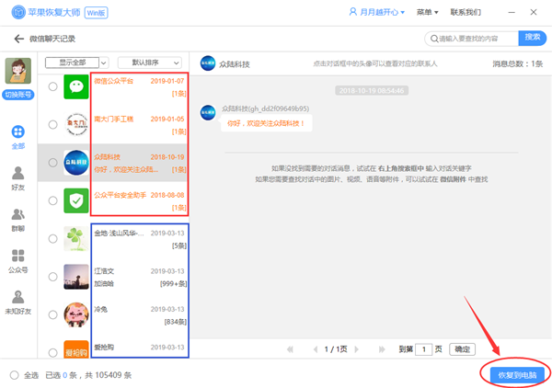The image size is (552, 388).
Task: Open the 月月越开心 user account menu
Action: [376, 12]
